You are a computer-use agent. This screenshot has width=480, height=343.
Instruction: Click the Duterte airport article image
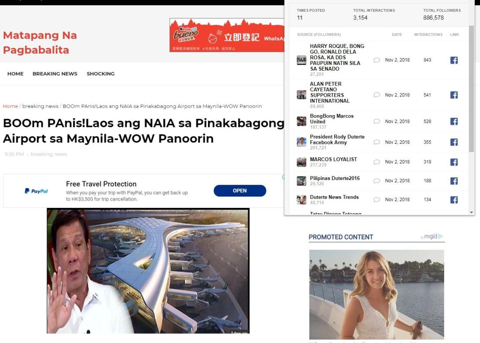point(148,271)
